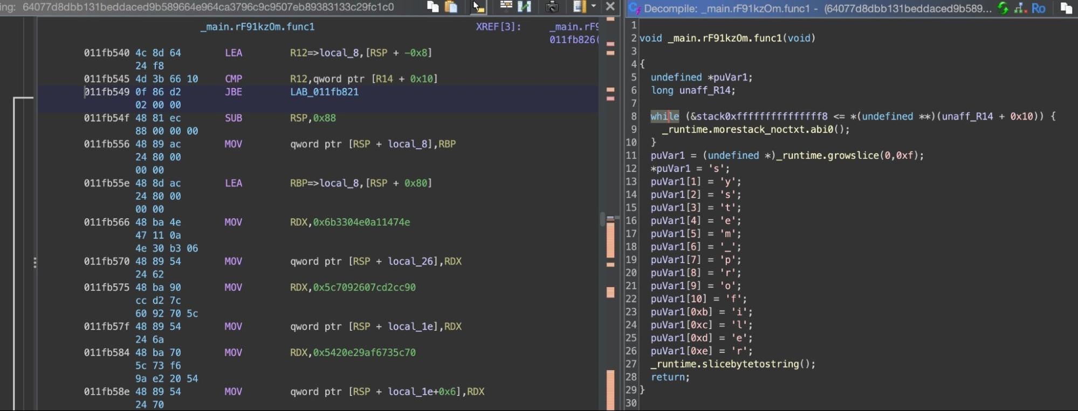The image size is (1078, 411).
Task: Select the address 011fb566 in listing
Action: click(106, 222)
